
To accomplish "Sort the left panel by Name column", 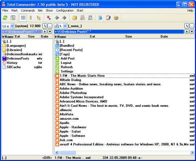I will (8, 37).
